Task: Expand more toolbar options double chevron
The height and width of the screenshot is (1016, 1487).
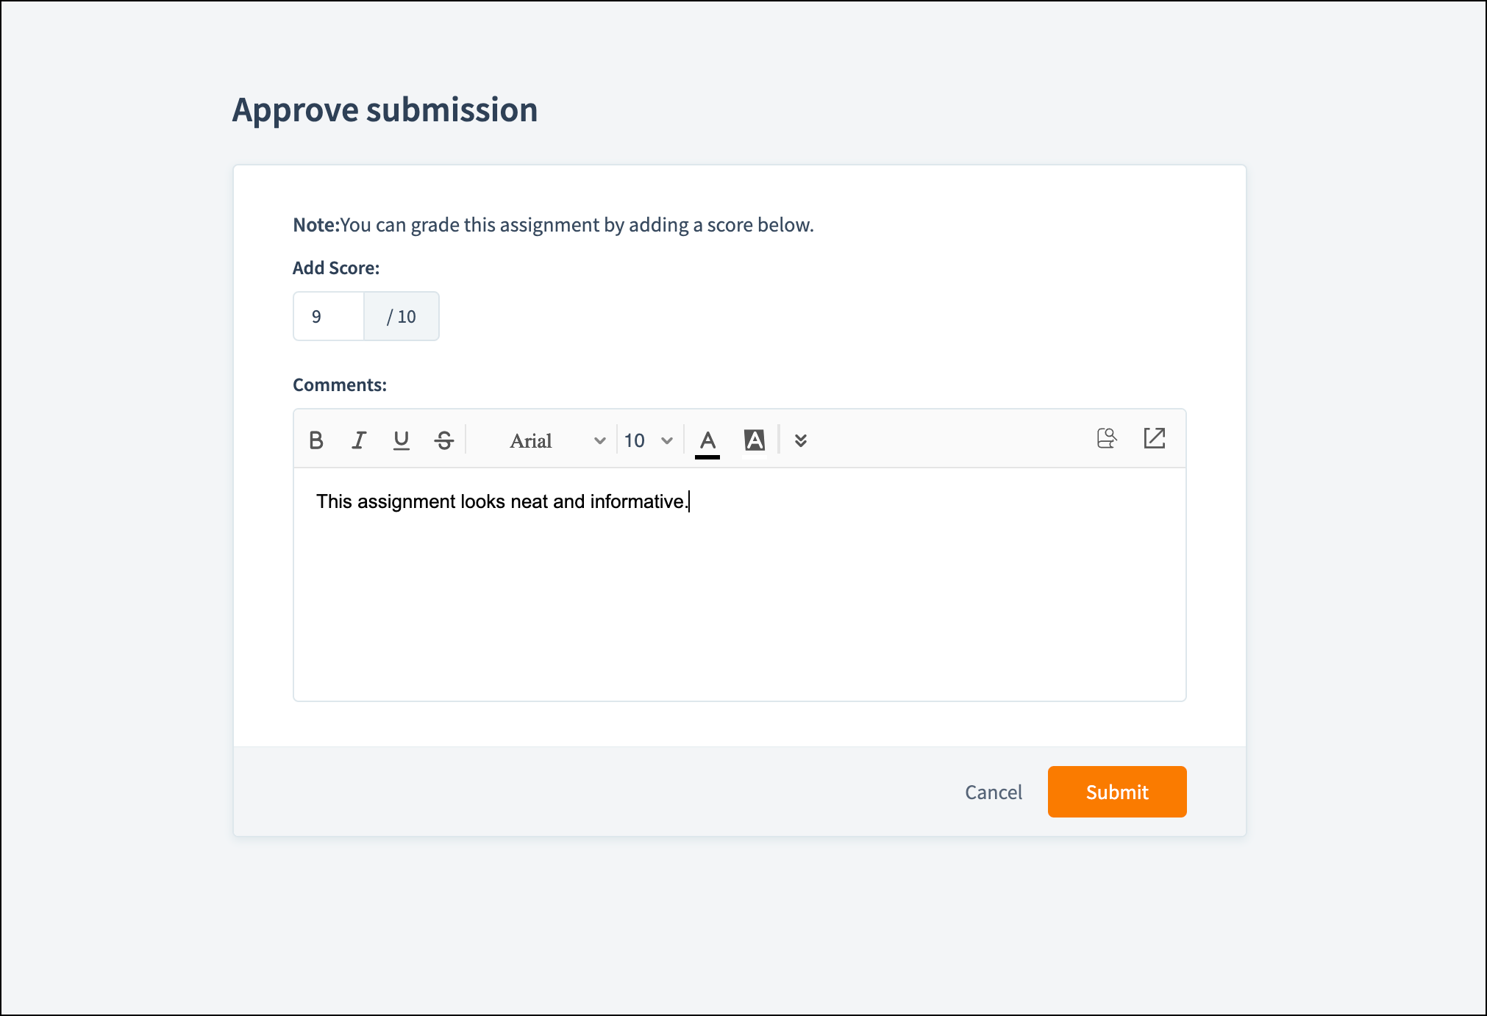Action: (801, 440)
